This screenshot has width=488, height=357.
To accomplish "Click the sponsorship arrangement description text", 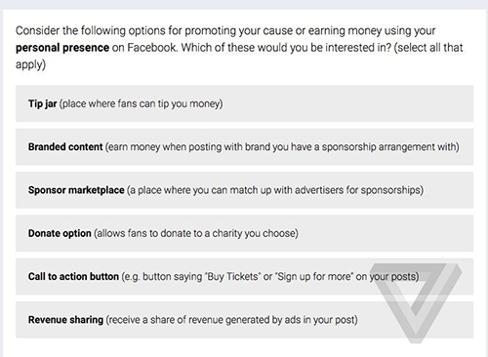I will coord(282,147).
